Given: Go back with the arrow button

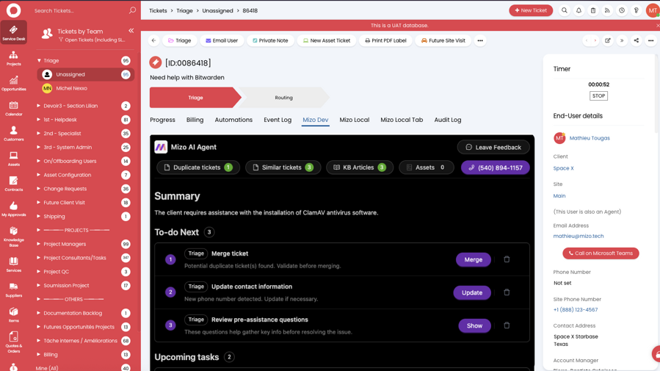Looking at the screenshot, I should (x=153, y=40).
